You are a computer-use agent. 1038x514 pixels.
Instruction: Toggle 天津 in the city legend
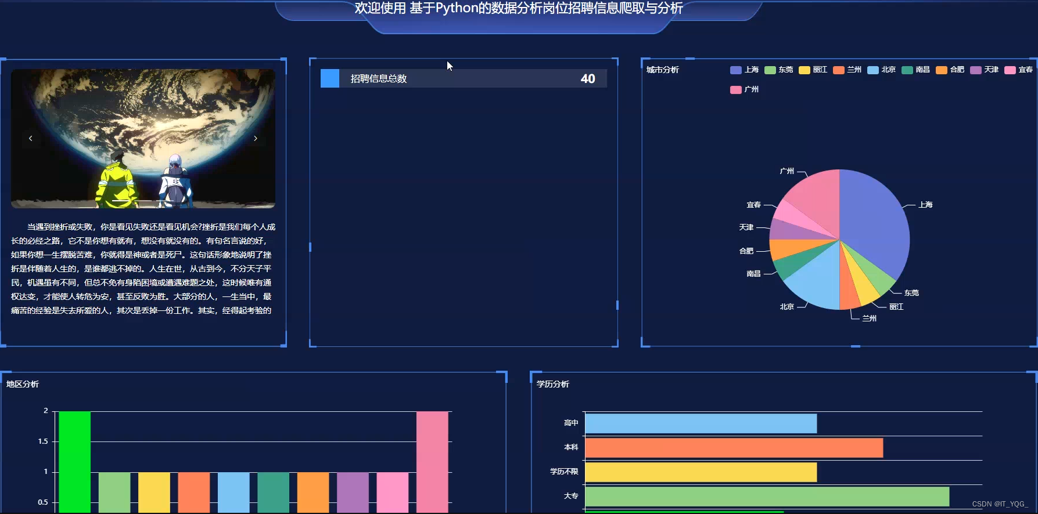(x=985, y=70)
